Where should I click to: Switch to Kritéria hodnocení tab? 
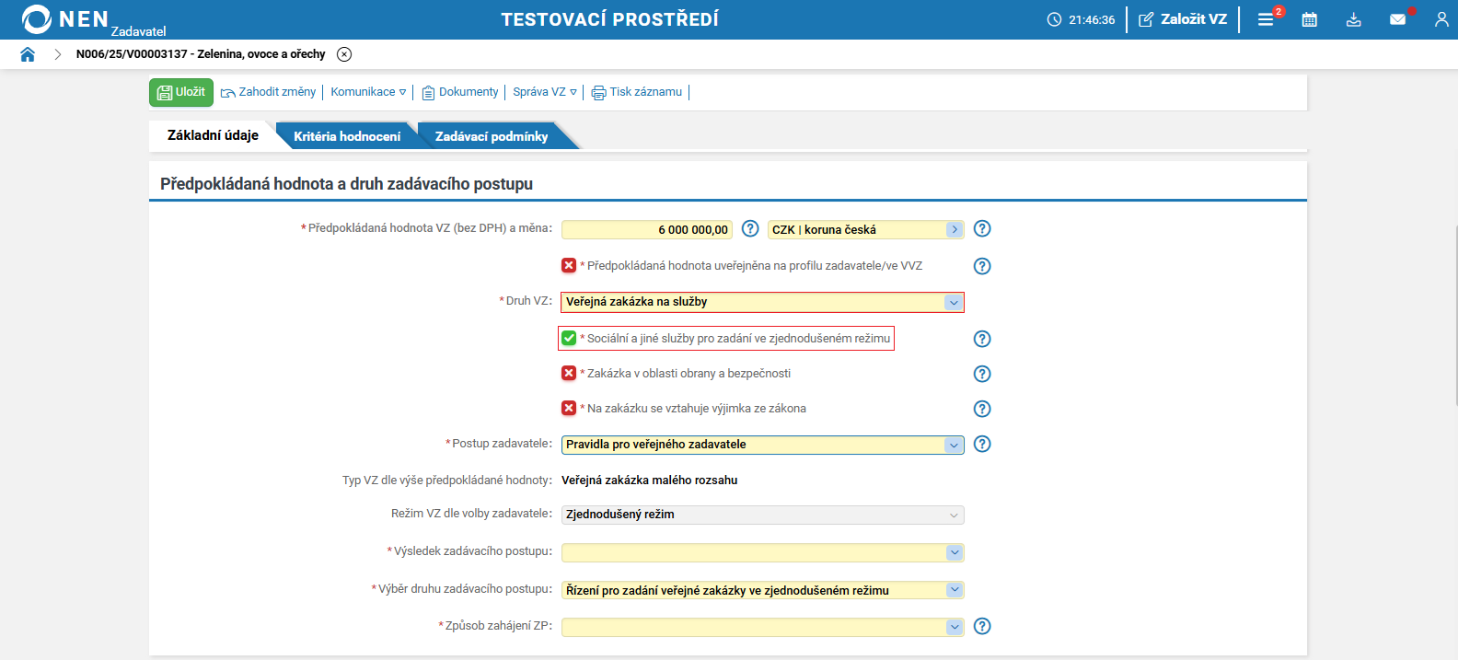pos(347,136)
